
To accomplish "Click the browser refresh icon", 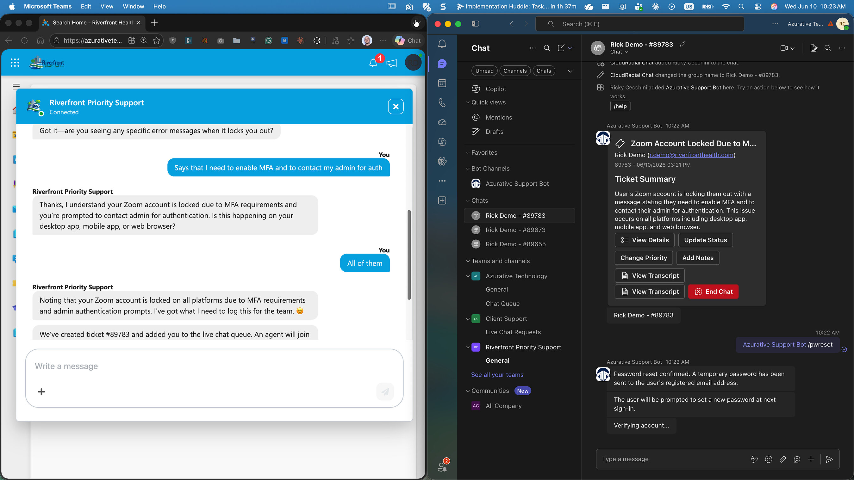I will coord(25,40).
